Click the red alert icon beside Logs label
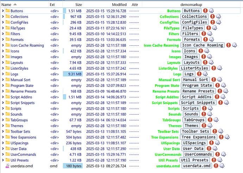The width and height of the screenshot is (243, 173). click(199, 74)
